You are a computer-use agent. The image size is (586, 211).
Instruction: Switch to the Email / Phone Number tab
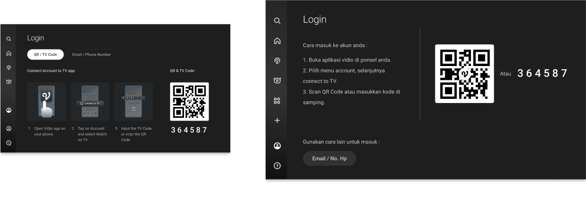point(91,54)
